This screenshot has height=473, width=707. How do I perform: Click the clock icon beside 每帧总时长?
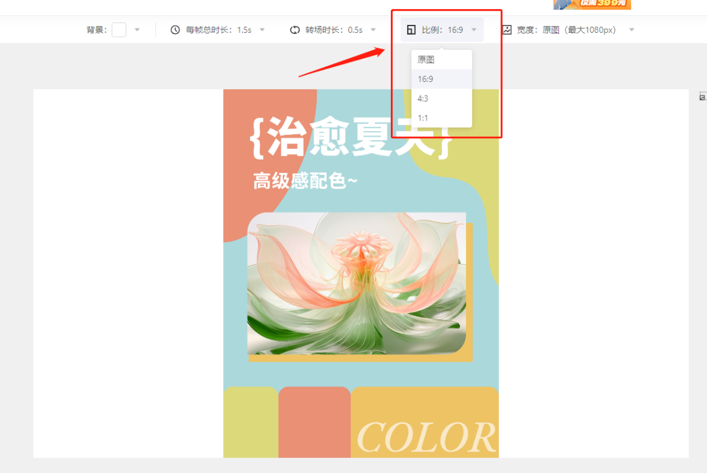point(175,30)
